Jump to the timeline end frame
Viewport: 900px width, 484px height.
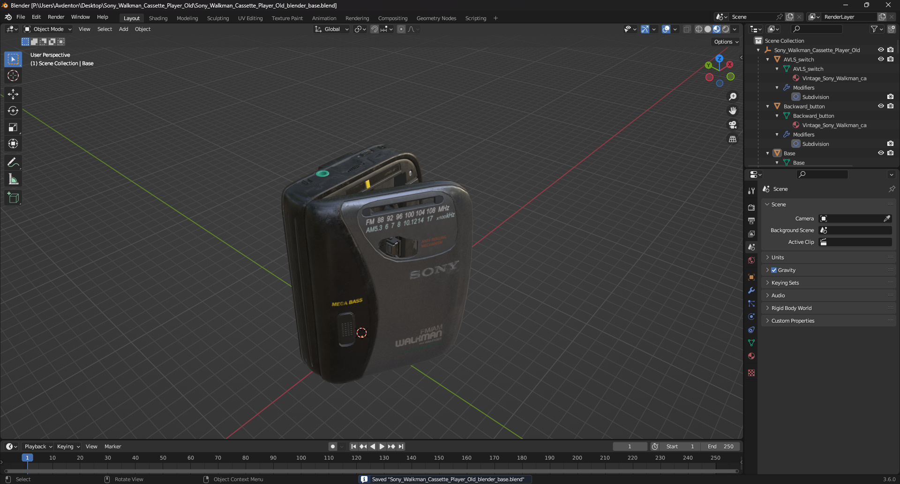click(401, 446)
